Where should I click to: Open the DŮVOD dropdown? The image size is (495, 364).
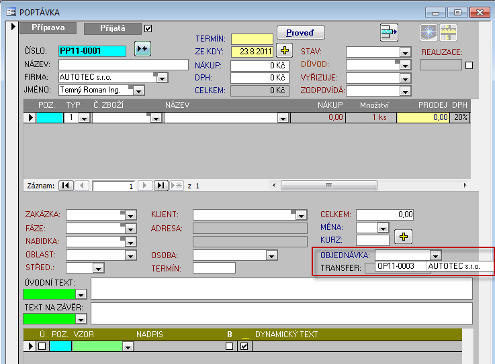click(405, 65)
